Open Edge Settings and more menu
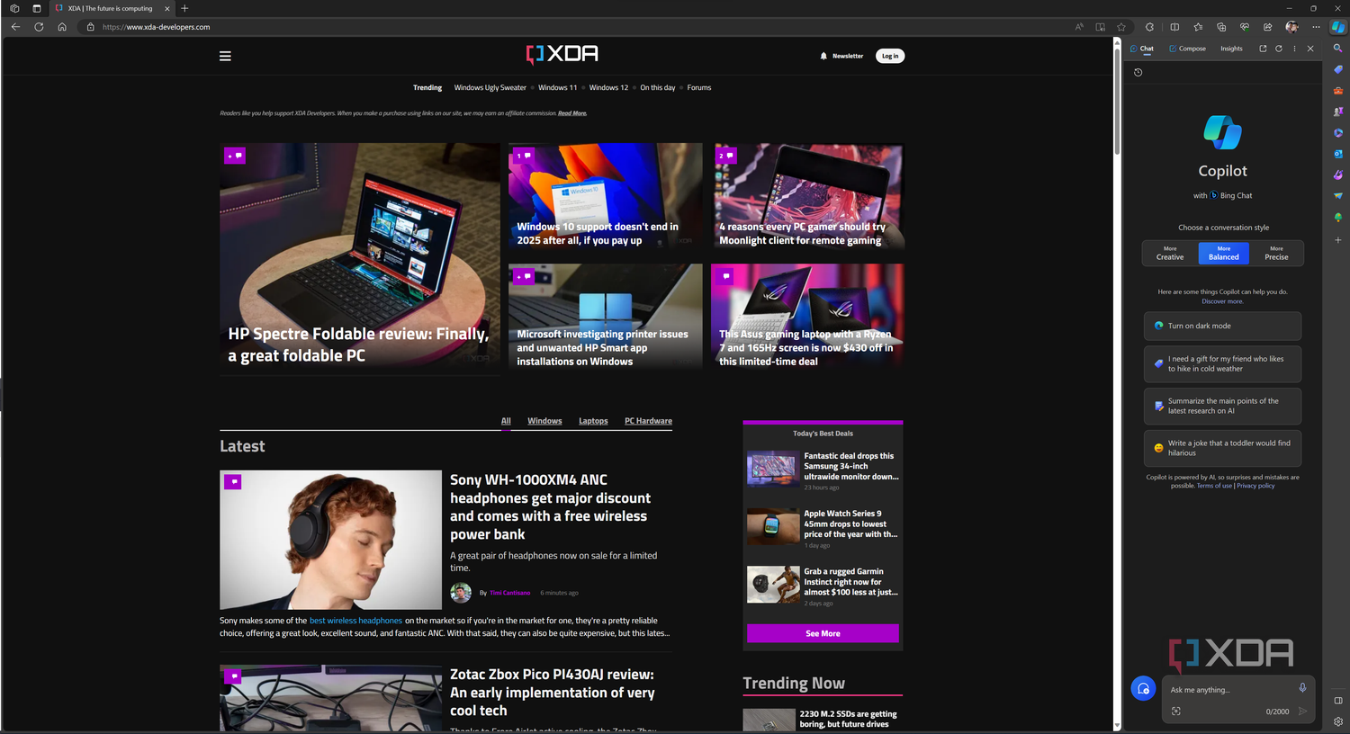Image resolution: width=1350 pixels, height=734 pixels. click(1316, 27)
